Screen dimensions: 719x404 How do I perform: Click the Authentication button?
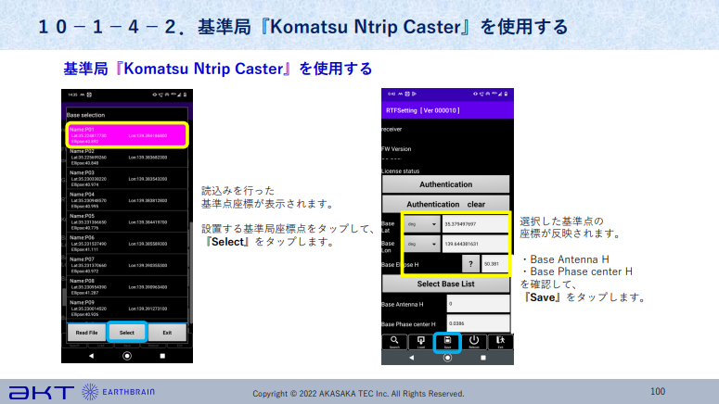(x=445, y=184)
